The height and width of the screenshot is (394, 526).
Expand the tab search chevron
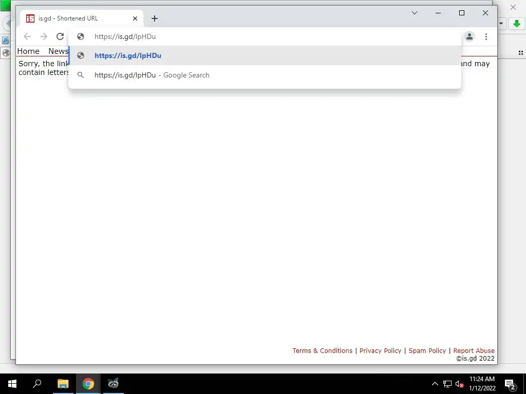coord(415,13)
